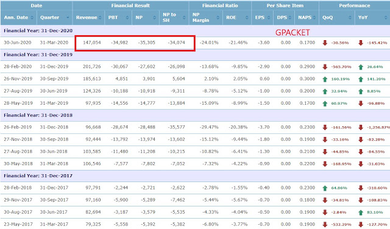Screen dimensions: 390x229
Task: Click quarter date 31-Mar-2018
Action: coord(54,164)
